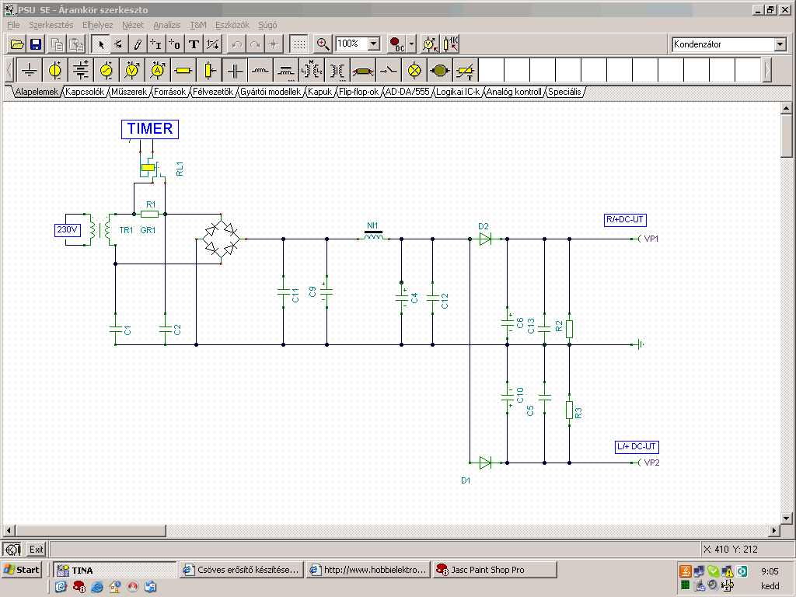
Task: Open a circuit file with the folder icon
Action: click(x=17, y=44)
